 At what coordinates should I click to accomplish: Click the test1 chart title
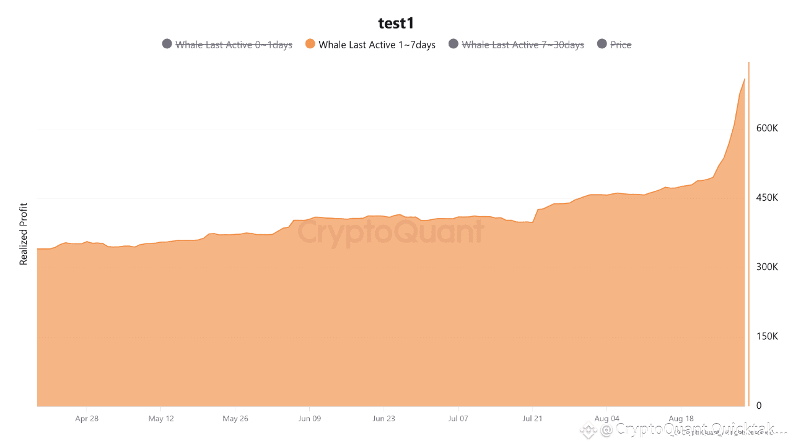coord(396,24)
